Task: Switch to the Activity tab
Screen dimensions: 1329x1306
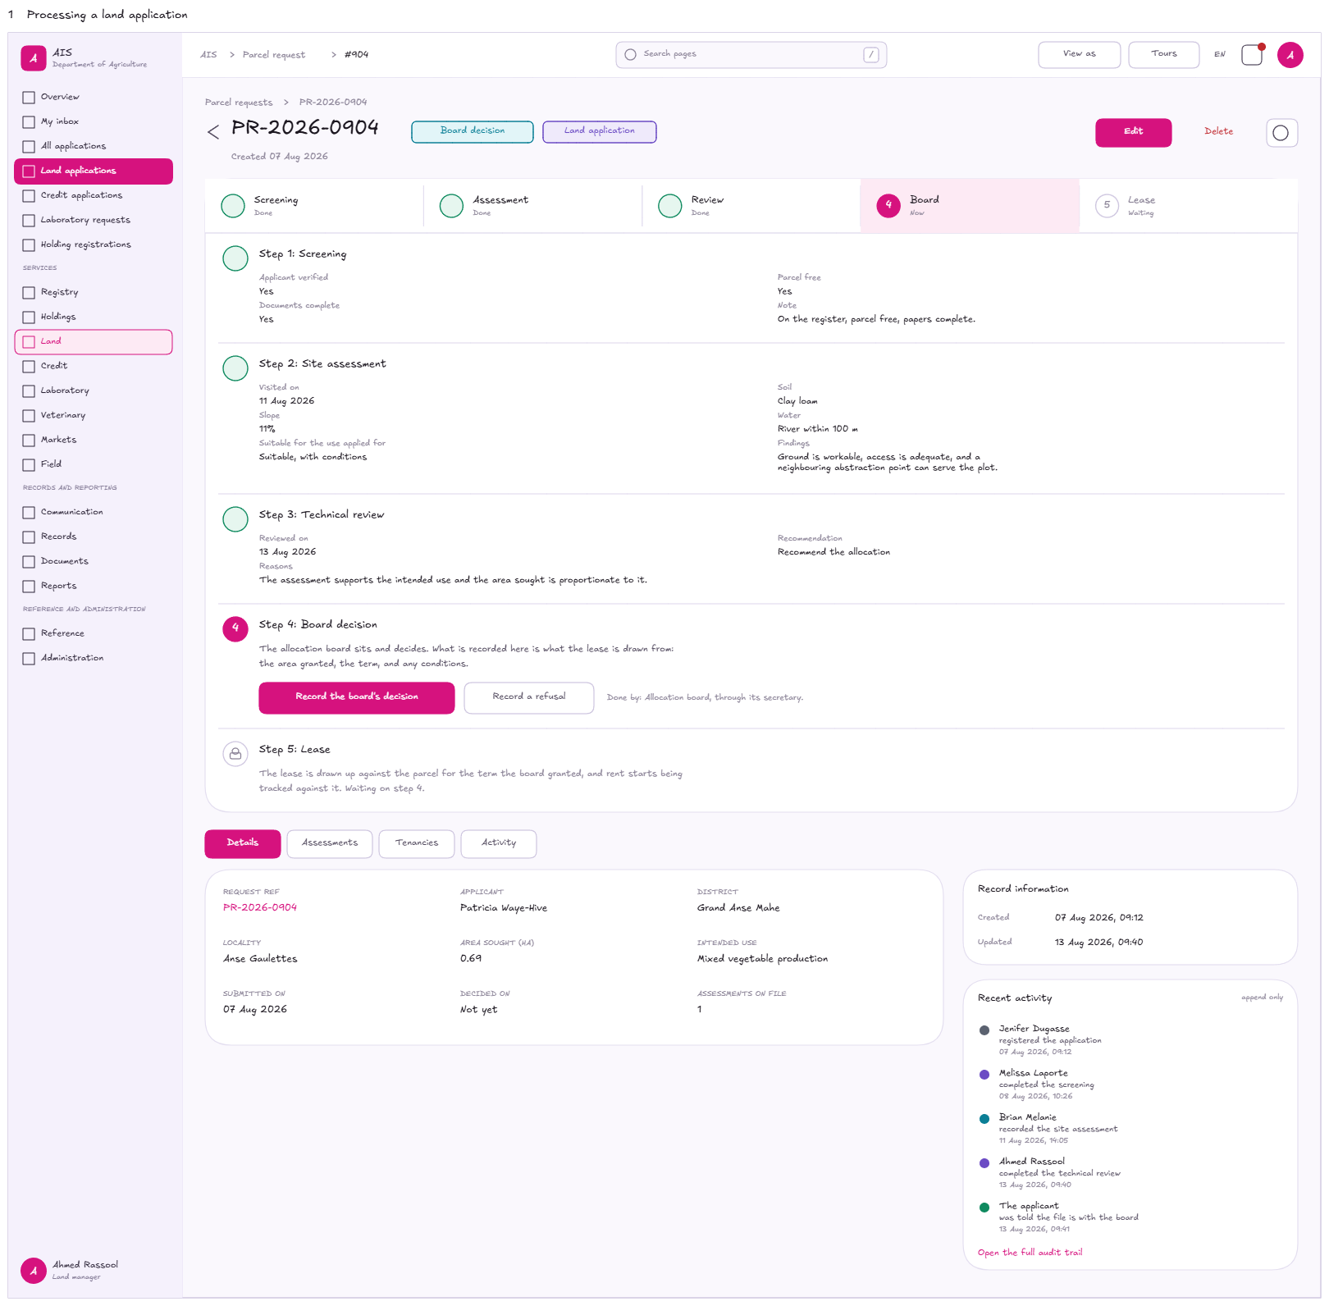Action: point(499,844)
